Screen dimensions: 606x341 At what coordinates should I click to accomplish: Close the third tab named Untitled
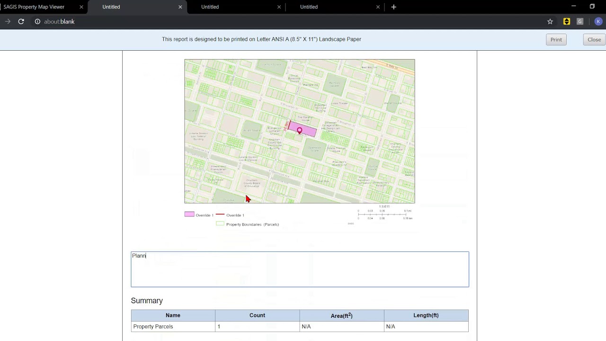[x=279, y=7]
